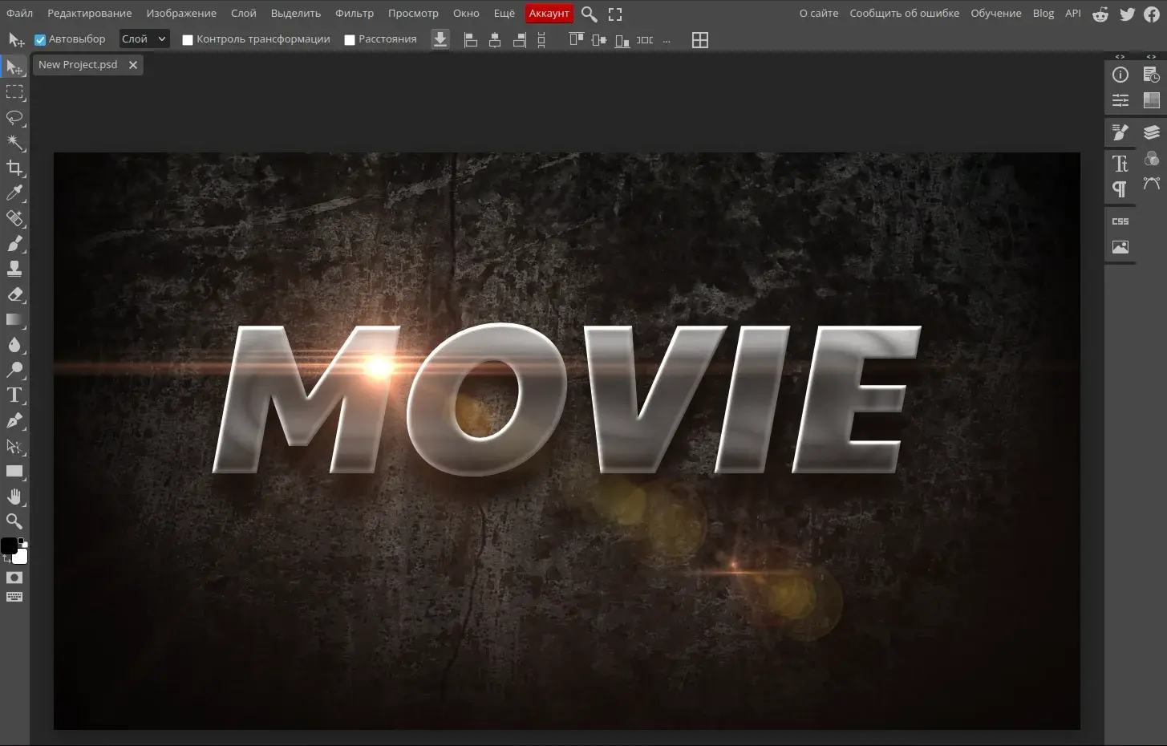Select the Type tool in left toolbar
This screenshot has height=746, width=1167.
pyautogui.click(x=14, y=395)
